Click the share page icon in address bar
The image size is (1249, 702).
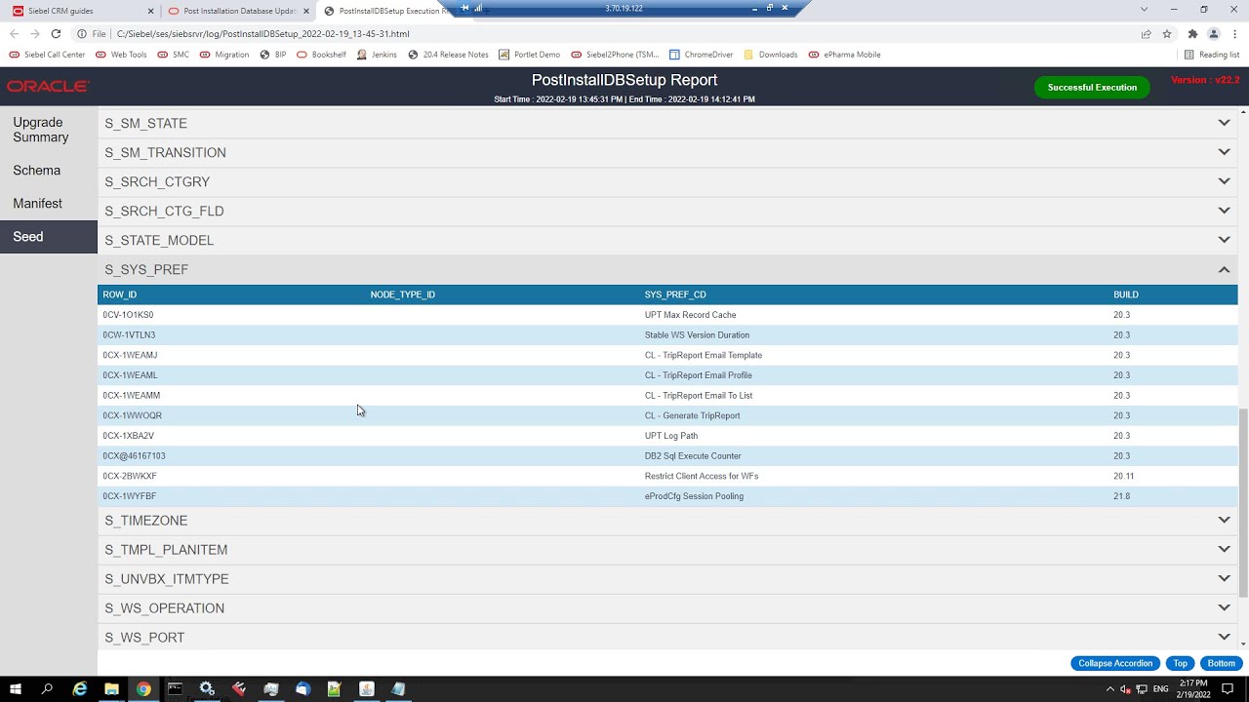click(x=1146, y=33)
